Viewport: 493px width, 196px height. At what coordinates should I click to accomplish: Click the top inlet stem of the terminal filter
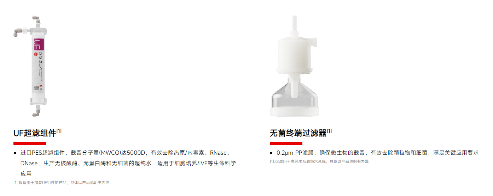(293, 25)
